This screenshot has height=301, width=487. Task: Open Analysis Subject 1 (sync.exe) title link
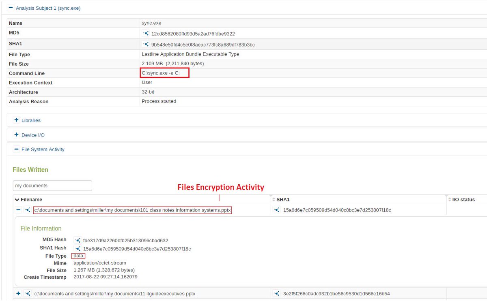tap(48, 8)
